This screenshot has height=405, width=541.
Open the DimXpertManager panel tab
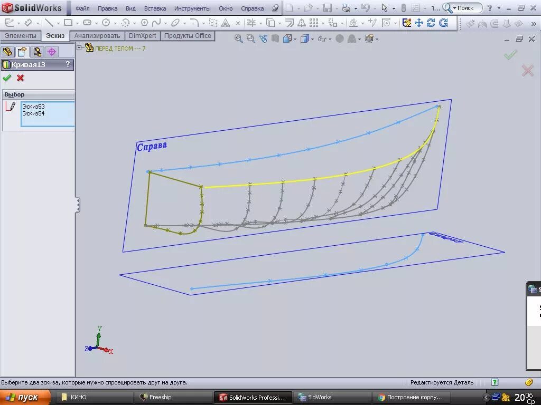tap(52, 52)
